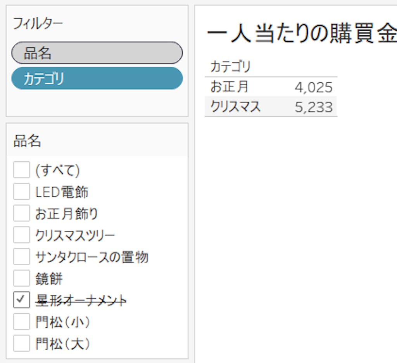Click the 星形オーナメント strikethrough label
Screen dimensions: 397x363
[81, 300]
